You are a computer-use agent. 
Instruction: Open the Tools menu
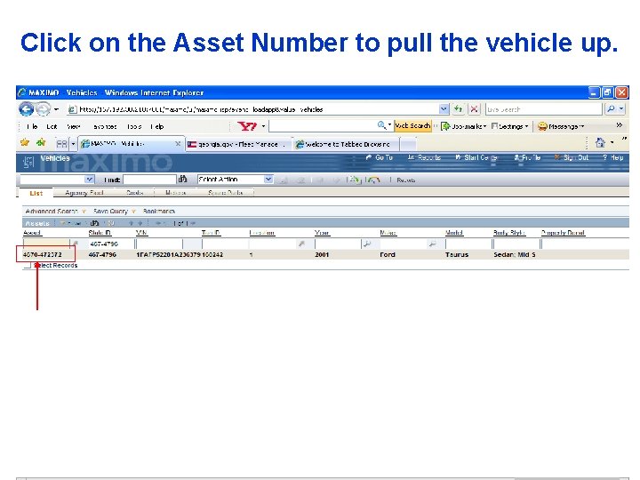click(134, 126)
